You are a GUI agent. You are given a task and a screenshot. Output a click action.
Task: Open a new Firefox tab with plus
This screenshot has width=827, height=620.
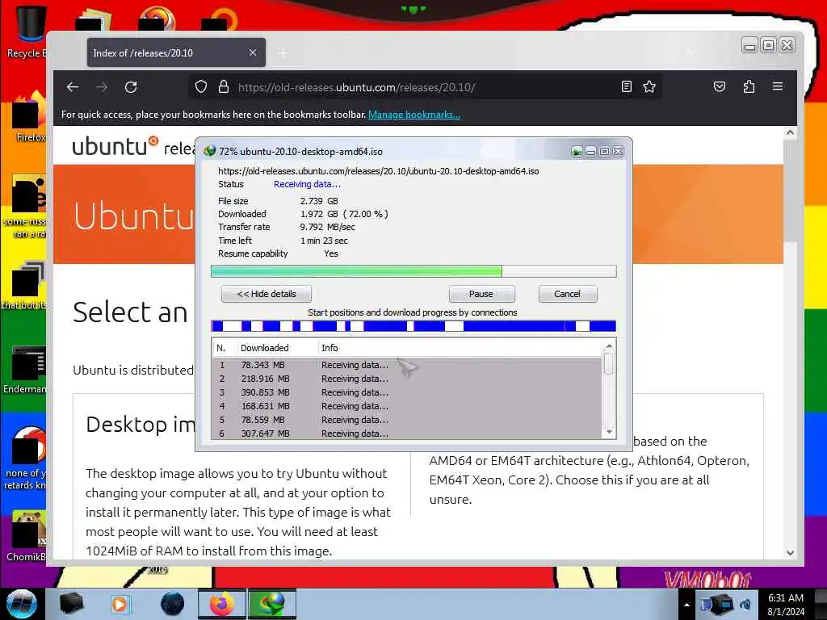283,53
